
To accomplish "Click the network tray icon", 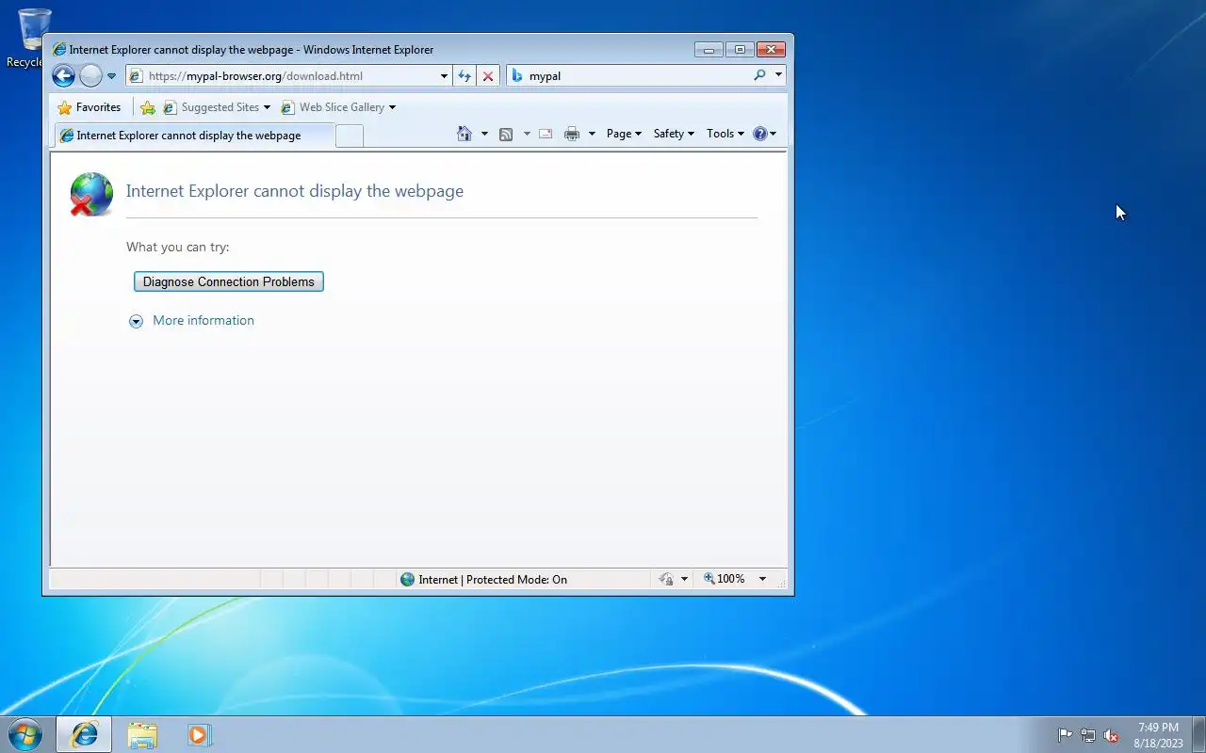I will 1088,735.
